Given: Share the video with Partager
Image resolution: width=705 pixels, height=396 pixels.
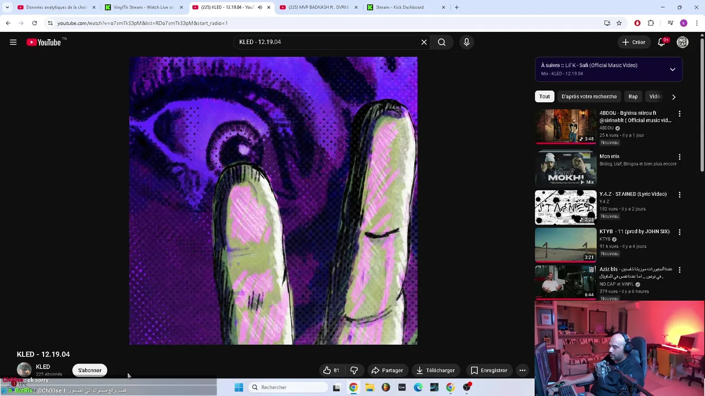Looking at the screenshot, I should click(x=387, y=371).
